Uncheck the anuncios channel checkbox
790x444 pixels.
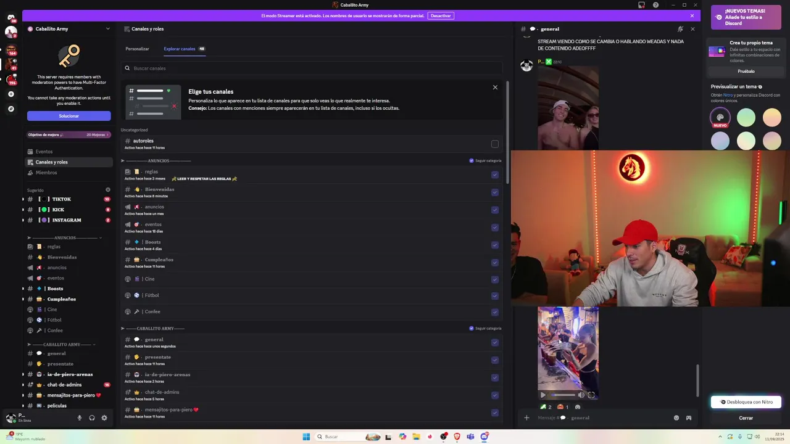point(495,210)
